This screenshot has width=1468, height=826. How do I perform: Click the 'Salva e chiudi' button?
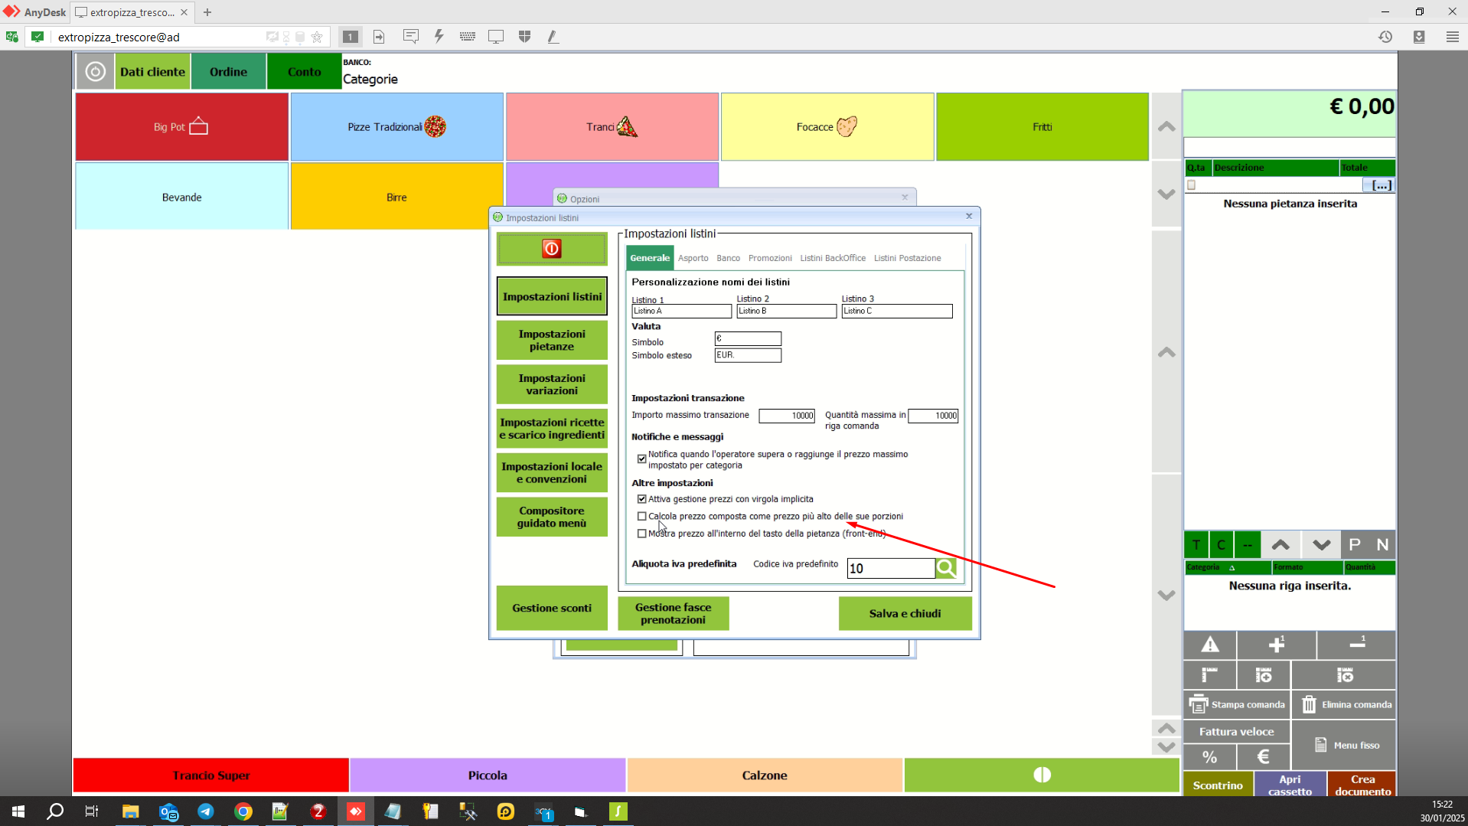pyautogui.click(x=905, y=613)
